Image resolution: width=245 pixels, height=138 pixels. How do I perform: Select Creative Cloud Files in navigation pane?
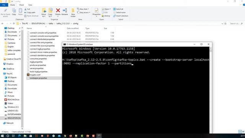12,59
